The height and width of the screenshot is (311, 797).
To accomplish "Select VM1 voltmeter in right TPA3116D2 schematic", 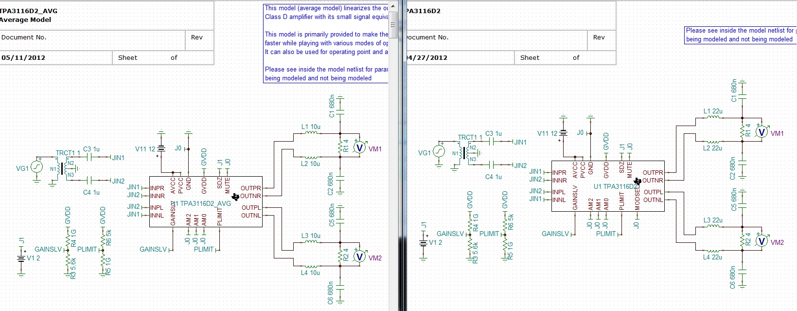I will coord(762,132).
